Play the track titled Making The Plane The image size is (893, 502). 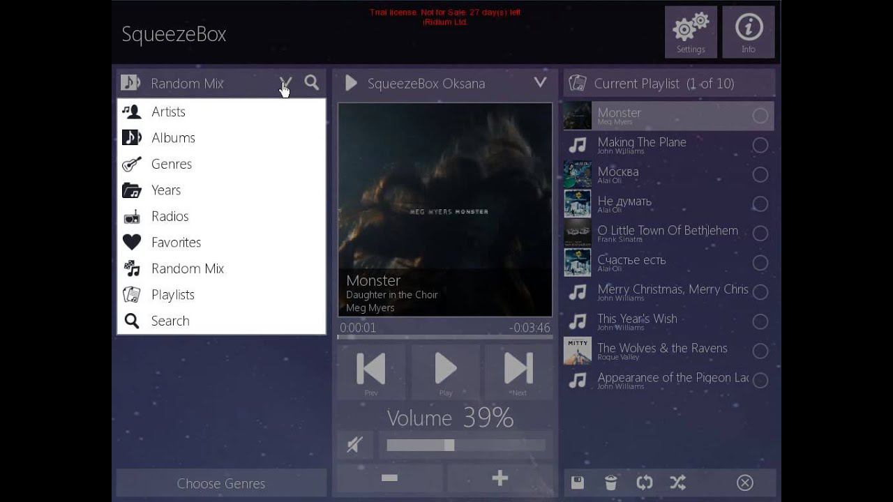pos(642,142)
